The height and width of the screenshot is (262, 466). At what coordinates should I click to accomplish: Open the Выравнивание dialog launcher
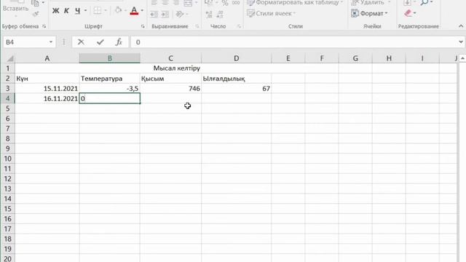tap(197, 26)
